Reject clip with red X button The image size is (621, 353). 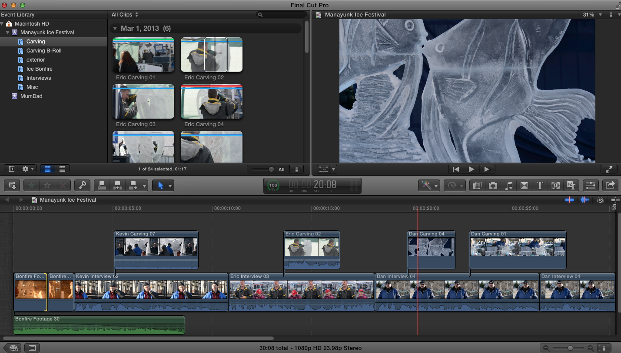(63, 186)
